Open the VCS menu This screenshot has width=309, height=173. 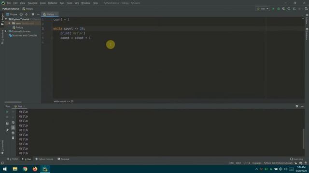(x=77, y=3)
